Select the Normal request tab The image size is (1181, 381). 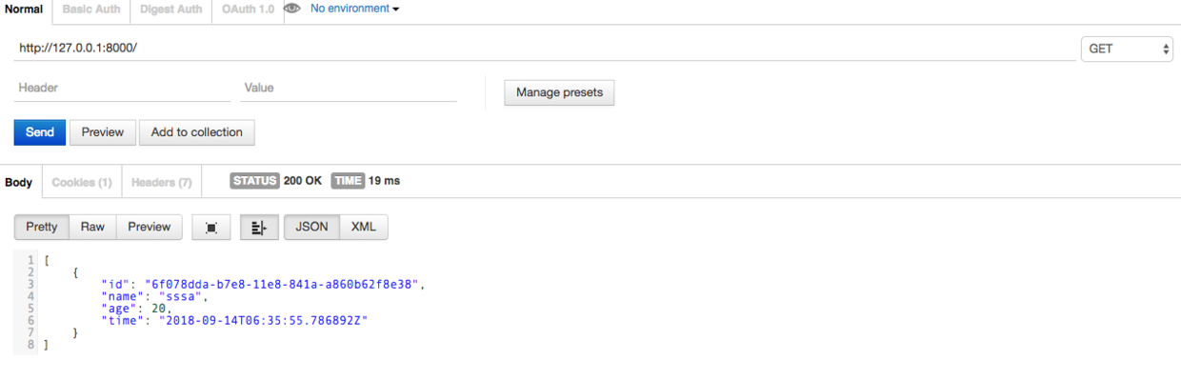coord(24,10)
